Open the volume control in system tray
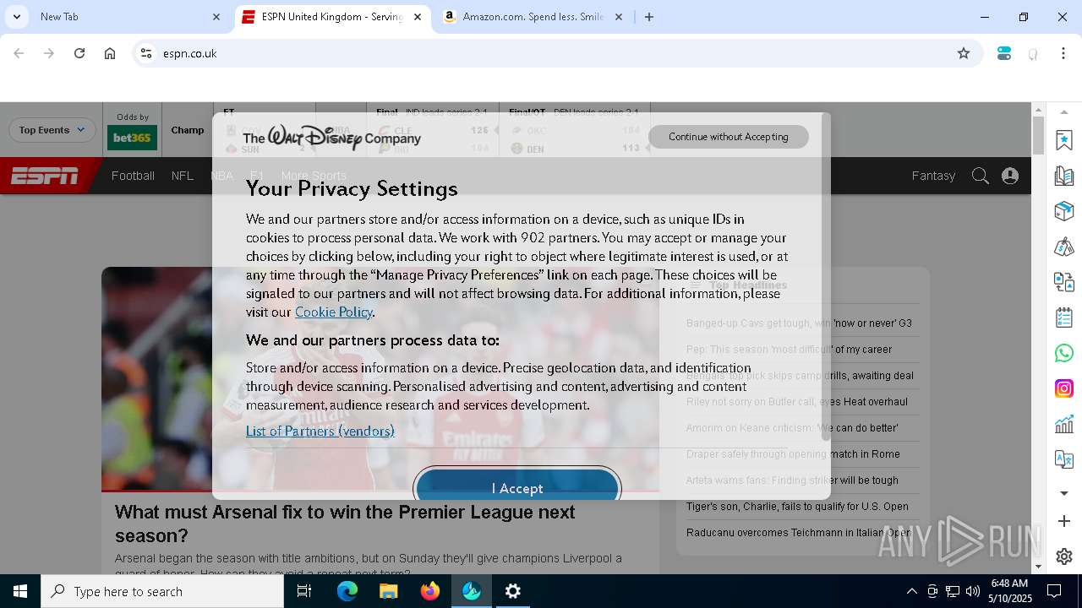1082x608 pixels. coord(973,591)
